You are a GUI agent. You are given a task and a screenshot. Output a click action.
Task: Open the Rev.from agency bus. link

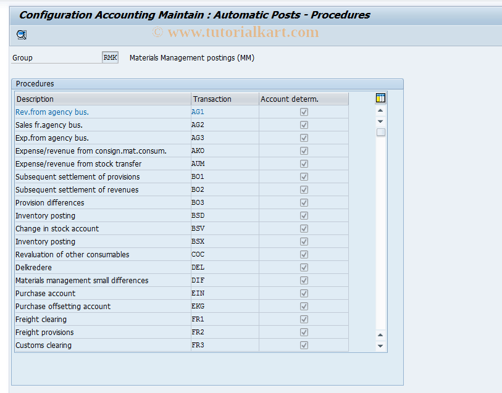[x=51, y=112]
